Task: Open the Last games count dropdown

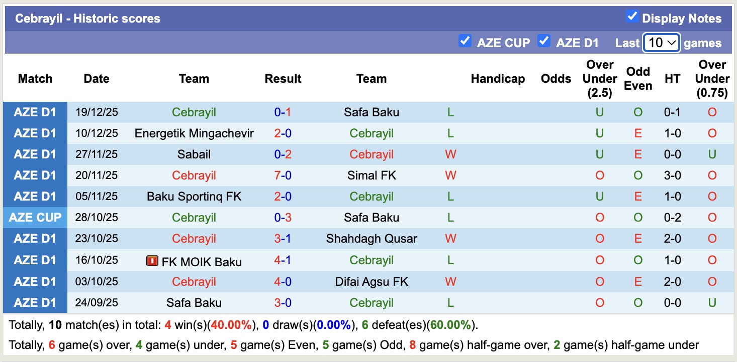Action: click(661, 43)
